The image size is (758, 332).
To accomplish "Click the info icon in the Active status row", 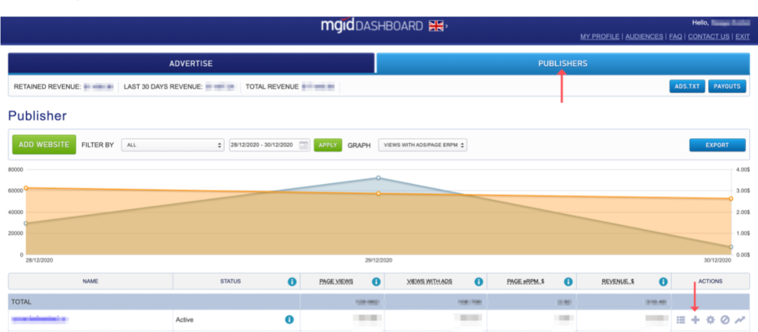I will coord(289,320).
